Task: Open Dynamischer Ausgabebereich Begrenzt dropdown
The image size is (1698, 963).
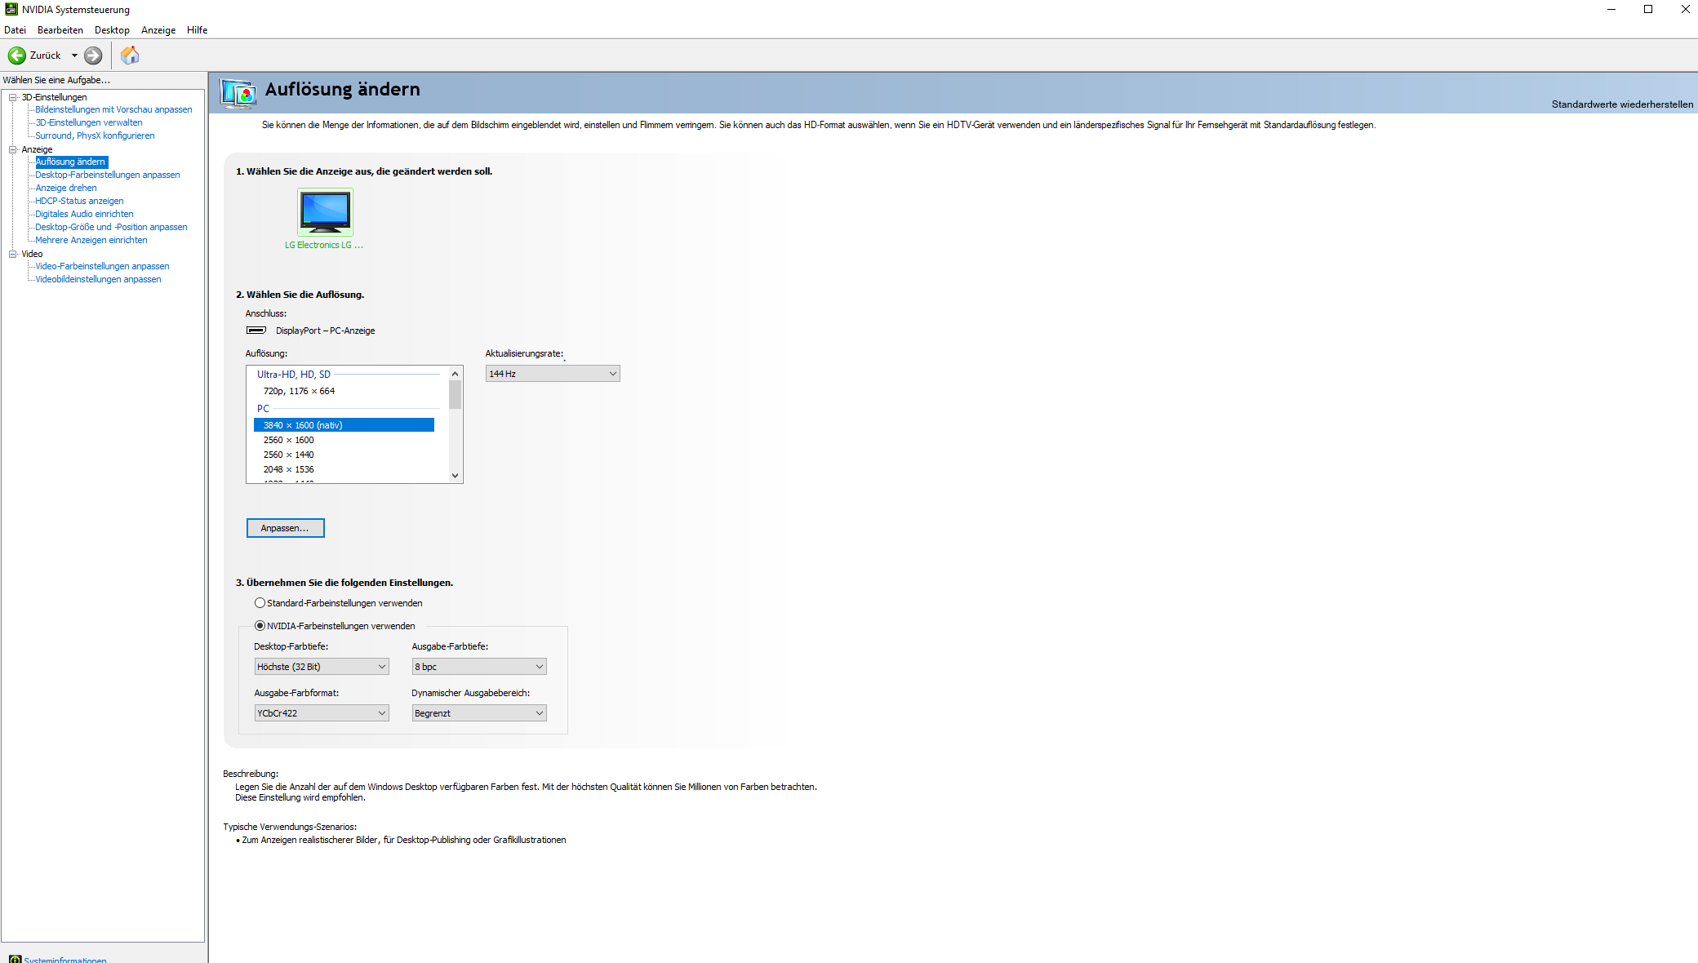Action: [479, 713]
